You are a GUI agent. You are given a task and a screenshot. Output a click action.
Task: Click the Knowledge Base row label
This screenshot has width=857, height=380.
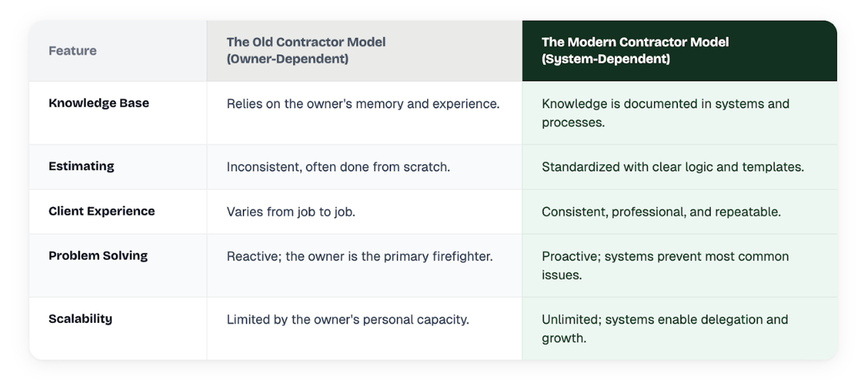point(99,103)
